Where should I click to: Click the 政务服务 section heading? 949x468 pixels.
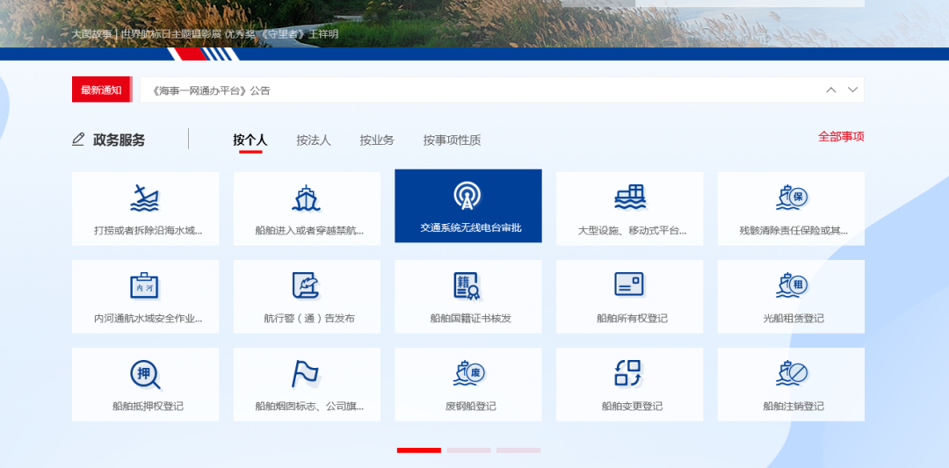click(x=120, y=140)
